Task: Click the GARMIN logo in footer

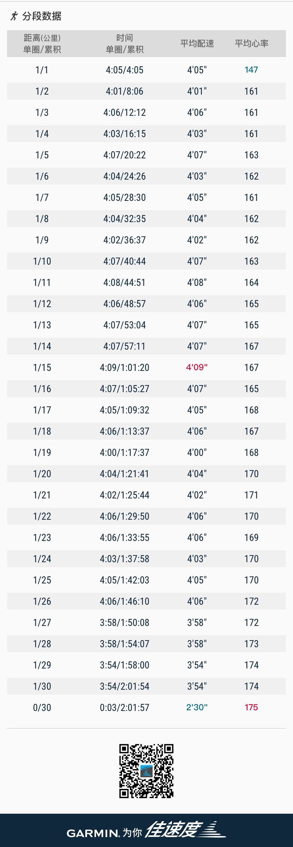Action: (x=93, y=834)
